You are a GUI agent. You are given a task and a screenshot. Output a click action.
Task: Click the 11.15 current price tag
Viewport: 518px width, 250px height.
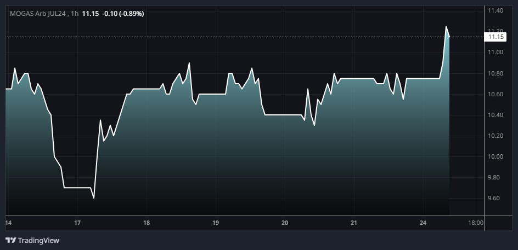(x=496, y=37)
